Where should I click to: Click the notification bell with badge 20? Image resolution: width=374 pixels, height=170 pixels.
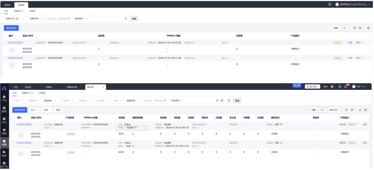pyautogui.click(x=345, y=87)
